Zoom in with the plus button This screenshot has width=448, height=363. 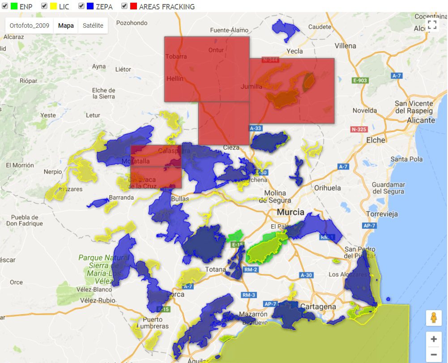tap(433, 339)
